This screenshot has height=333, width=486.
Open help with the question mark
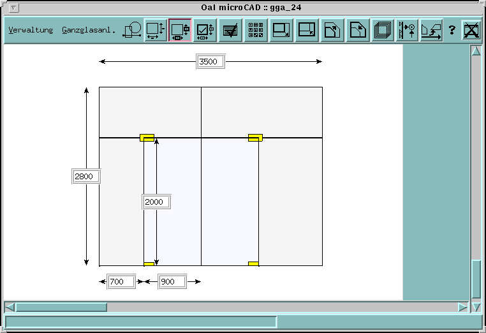452,30
